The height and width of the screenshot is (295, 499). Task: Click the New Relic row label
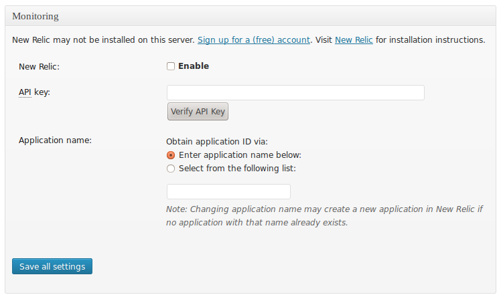click(x=40, y=66)
